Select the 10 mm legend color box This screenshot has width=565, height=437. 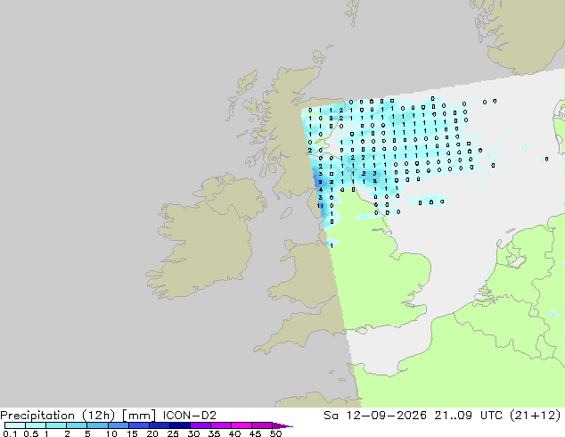pos(119,425)
